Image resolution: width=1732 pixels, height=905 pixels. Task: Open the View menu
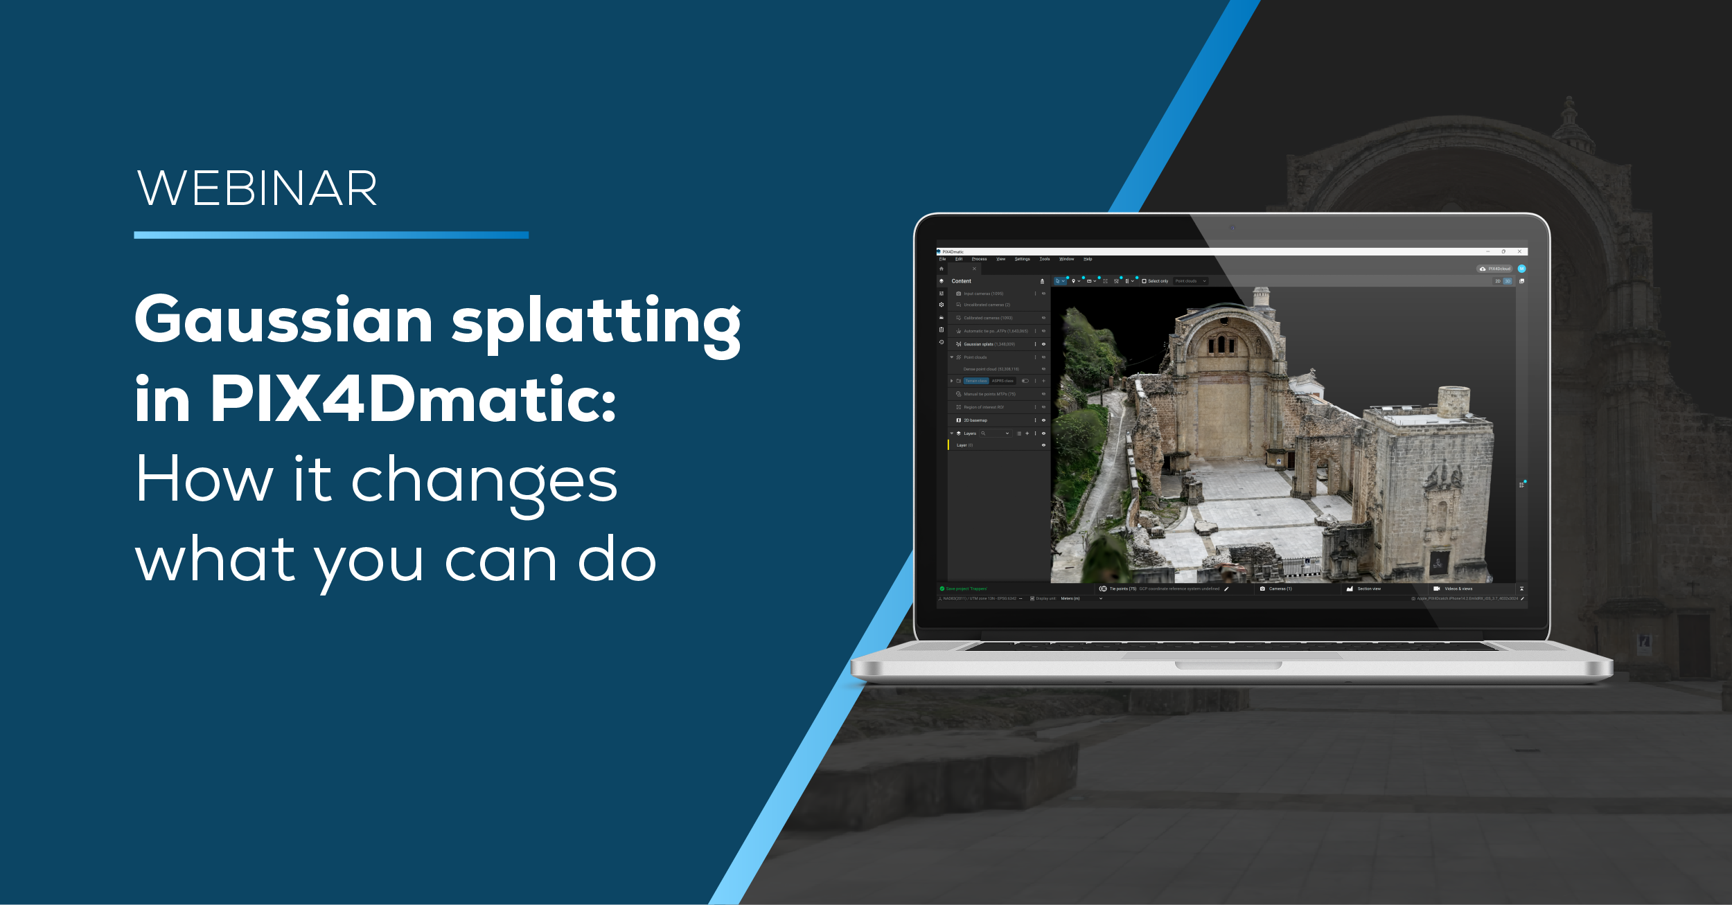tap(1000, 259)
